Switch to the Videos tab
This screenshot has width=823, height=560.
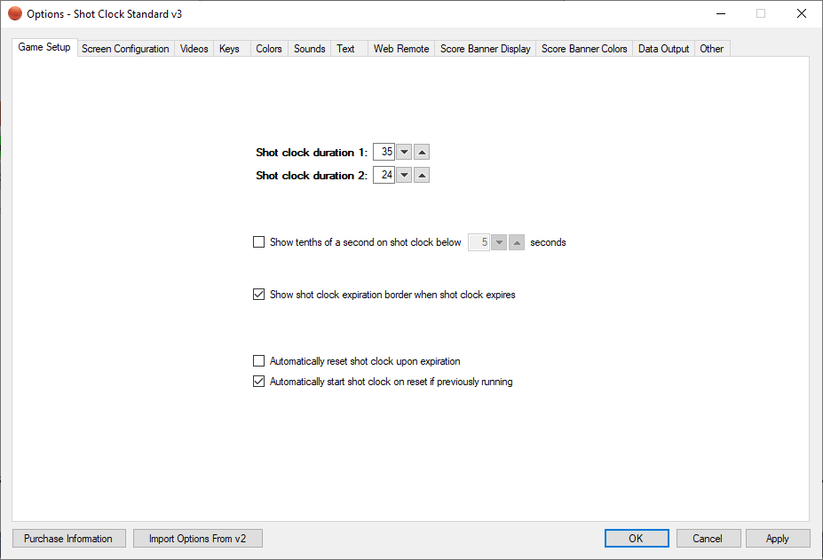[194, 49]
